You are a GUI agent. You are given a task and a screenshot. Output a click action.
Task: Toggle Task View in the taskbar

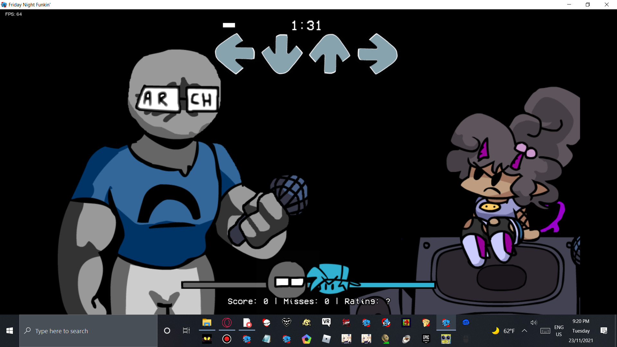pos(186,331)
